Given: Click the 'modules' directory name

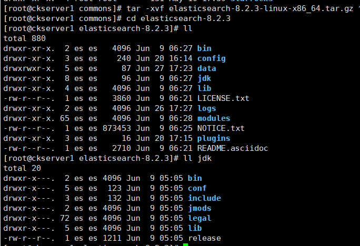Looking at the screenshot, I should click(214, 118).
